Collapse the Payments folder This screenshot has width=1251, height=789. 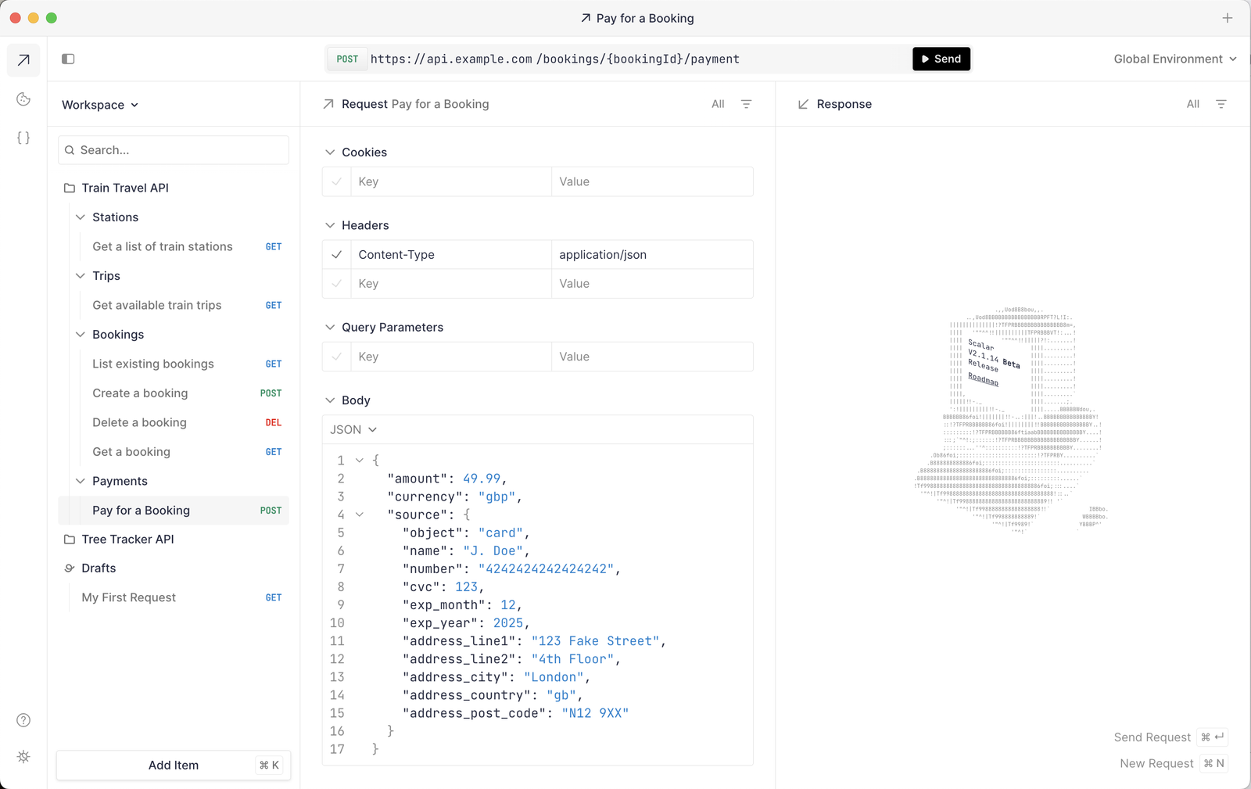(x=81, y=480)
